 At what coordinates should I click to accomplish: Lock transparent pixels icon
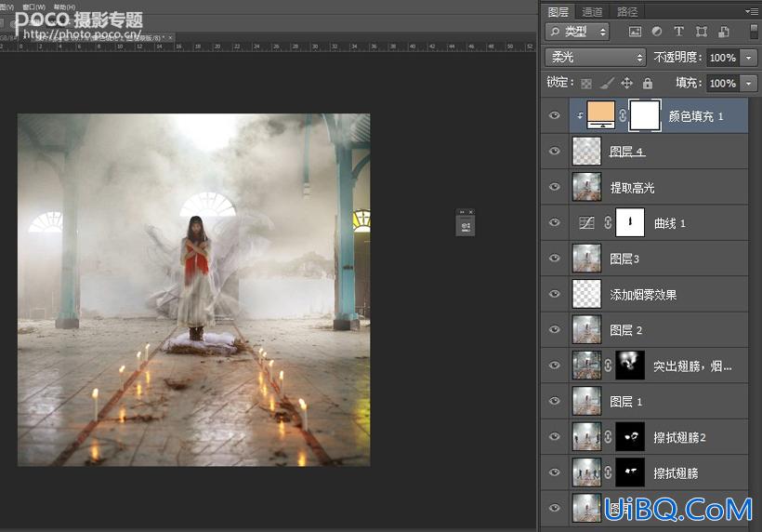[x=586, y=83]
